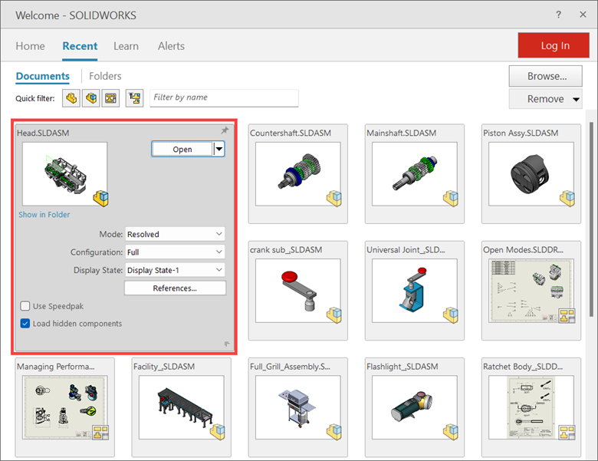Open the Alerts tab
This screenshot has height=461, width=598.
171,46
